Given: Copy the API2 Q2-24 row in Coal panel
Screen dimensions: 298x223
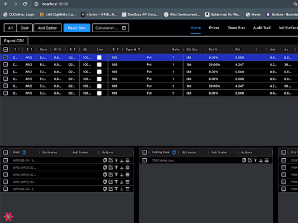Looking at the screenshot, I should (x=105, y=189).
